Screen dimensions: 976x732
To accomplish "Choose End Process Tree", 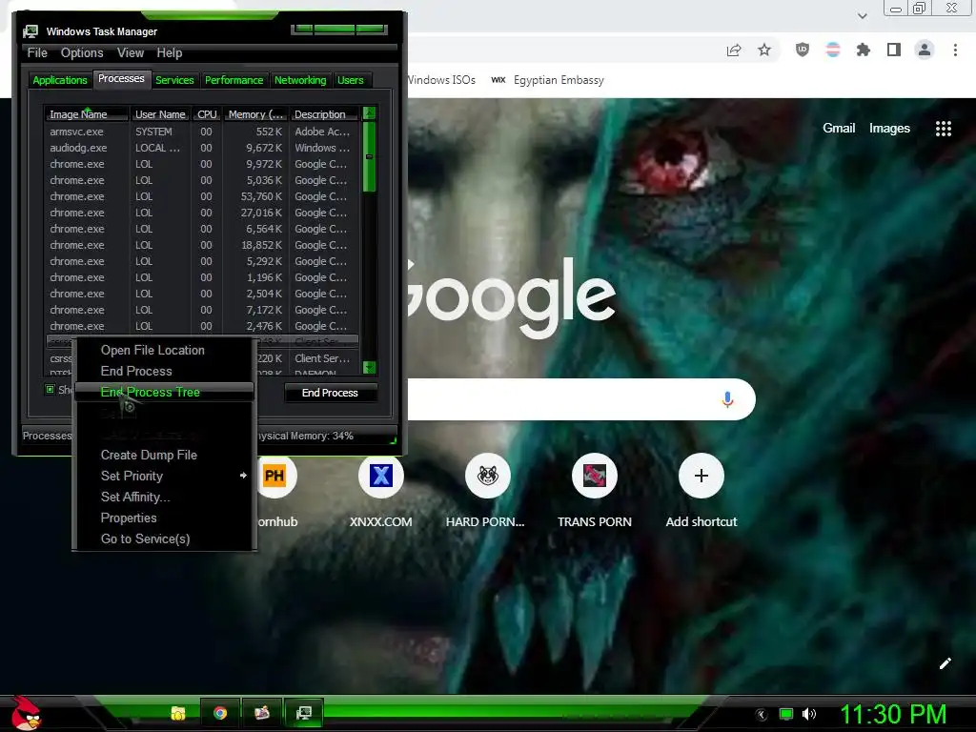I will point(164,392).
